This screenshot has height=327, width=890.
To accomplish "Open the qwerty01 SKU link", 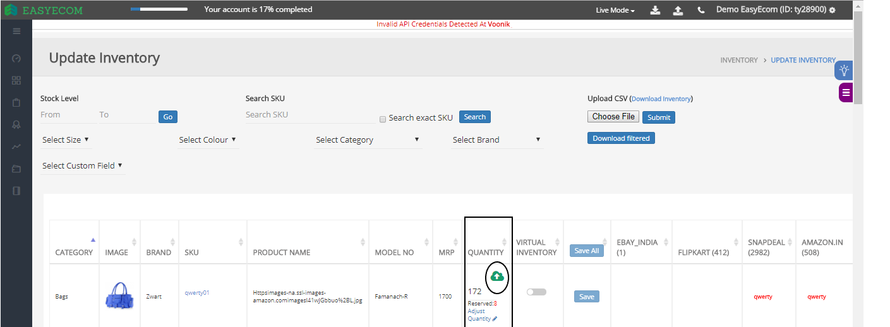I will coord(197,292).
